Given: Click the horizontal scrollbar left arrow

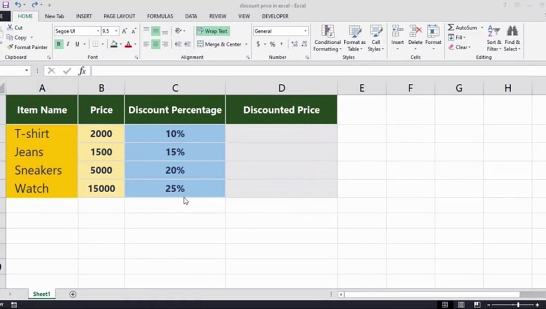Looking at the screenshot, I should click(x=341, y=294).
